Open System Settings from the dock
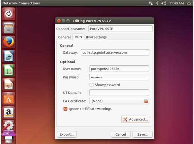This screenshot has height=144, width=194. pyautogui.click(x=9, y=125)
